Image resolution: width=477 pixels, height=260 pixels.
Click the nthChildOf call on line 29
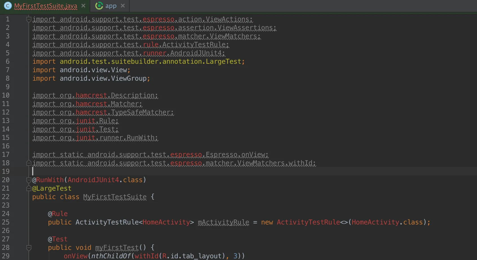[111, 256]
